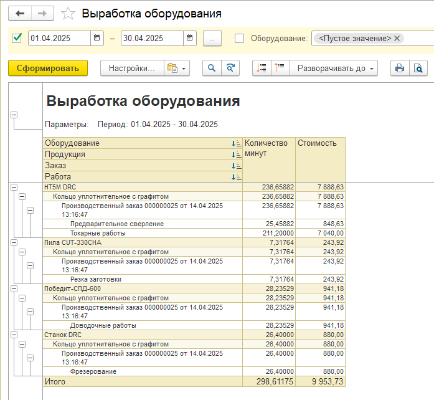Click minutes value 25,45882

[280, 224]
